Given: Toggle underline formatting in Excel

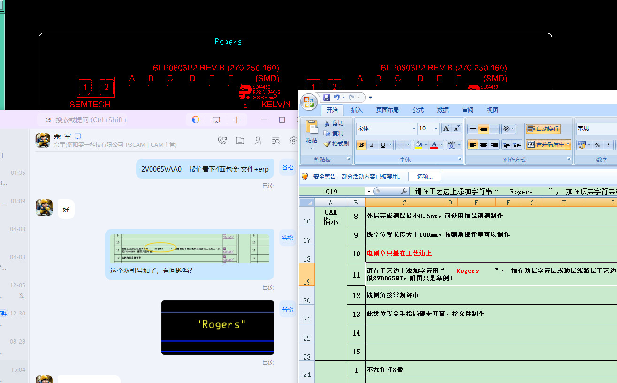Looking at the screenshot, I should click(x=383, y=145).
